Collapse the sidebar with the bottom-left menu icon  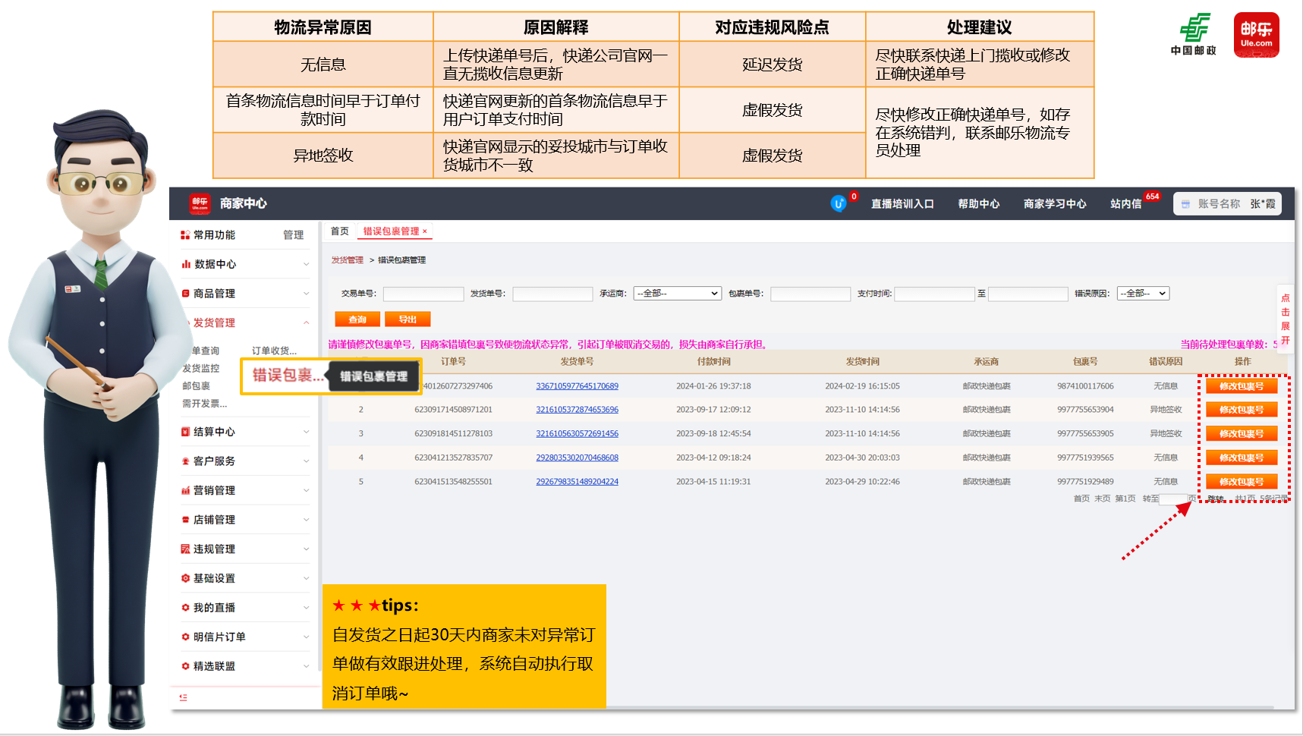pyautogui.click(x=184, y=697)
